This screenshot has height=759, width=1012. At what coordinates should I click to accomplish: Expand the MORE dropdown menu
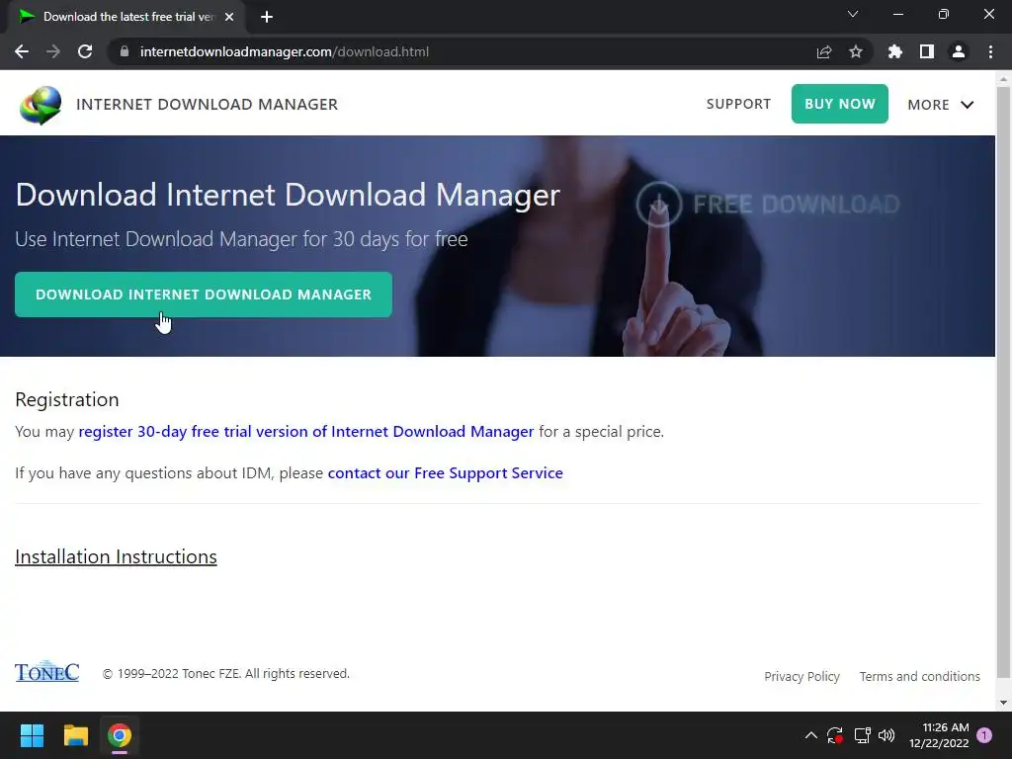(941, 105)
